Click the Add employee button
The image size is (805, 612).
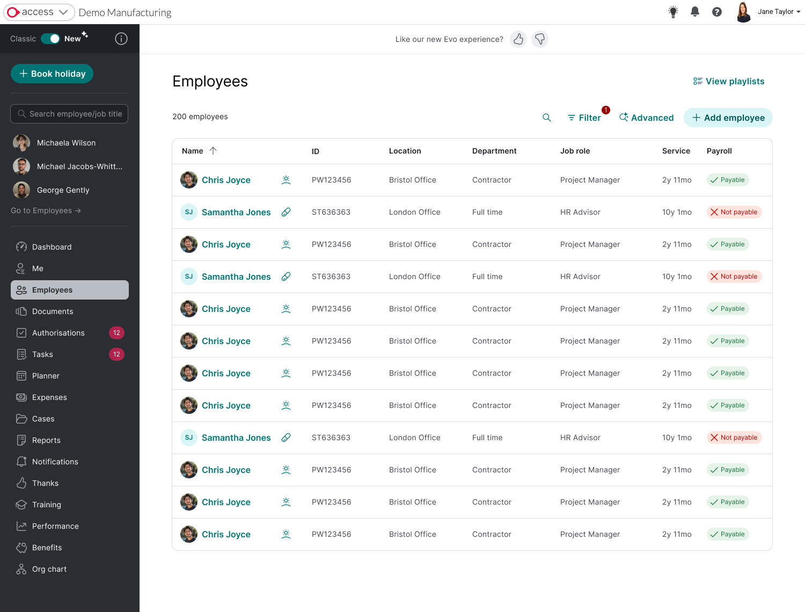coord(728,118)
